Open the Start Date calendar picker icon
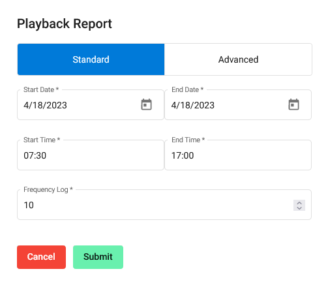The image size is (328, 282). click(x=146, y=104)
